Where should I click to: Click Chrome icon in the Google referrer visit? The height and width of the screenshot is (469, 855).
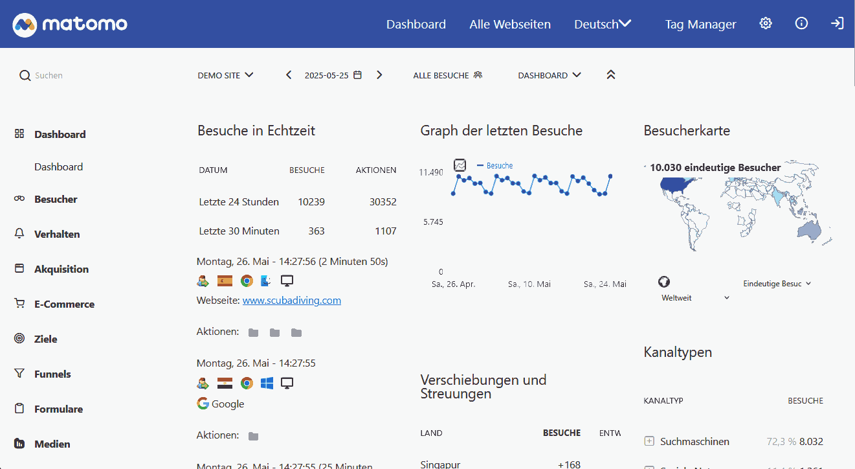tap(247, 383)
